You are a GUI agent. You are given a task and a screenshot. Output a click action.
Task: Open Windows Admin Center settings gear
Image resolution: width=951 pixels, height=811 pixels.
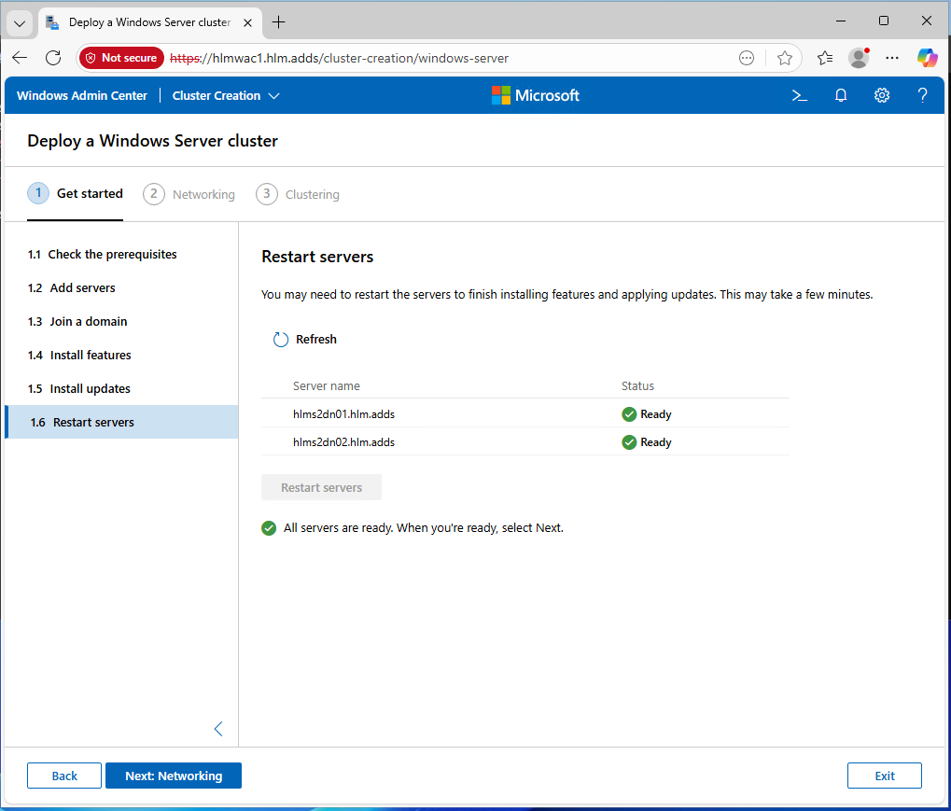pos(881,95)
